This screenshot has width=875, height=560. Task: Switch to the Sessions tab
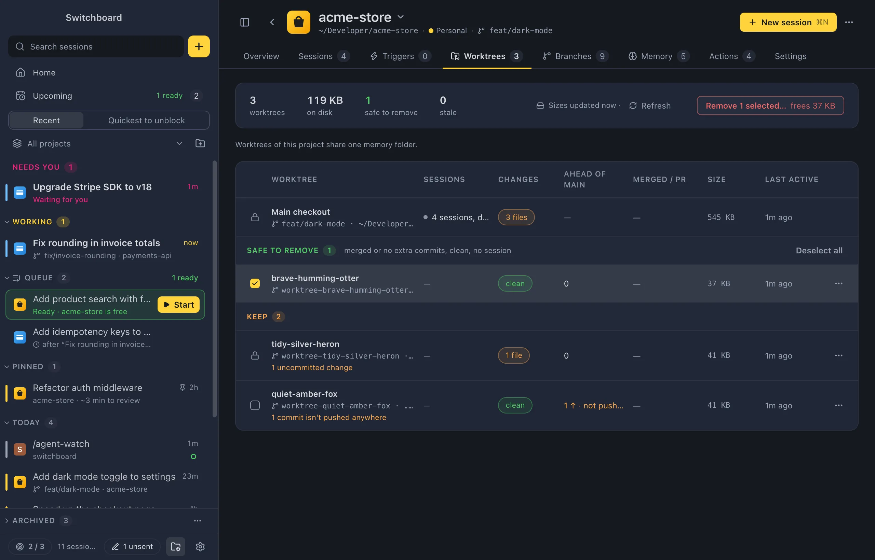click(324, 56)
